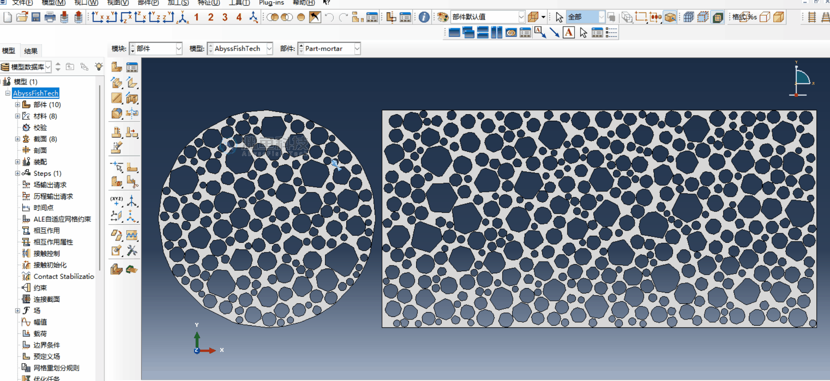Click the model name stepper beside AbyssFishTech
Image resolution: width=830 pixels, height=381 pixels.
(210, 49)
